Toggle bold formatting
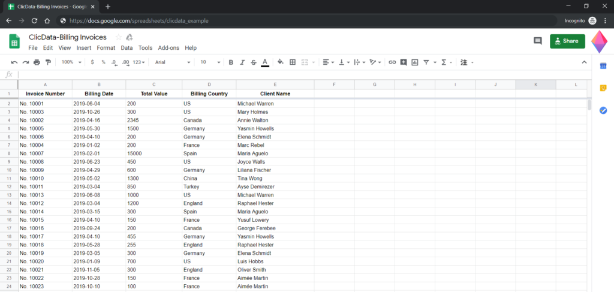 231,62
